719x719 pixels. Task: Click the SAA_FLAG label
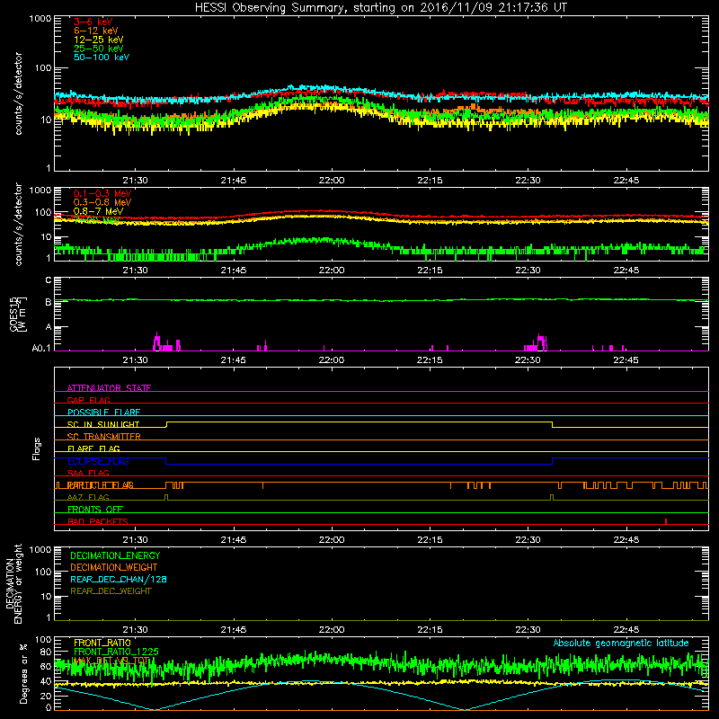[x=88, y=473]
